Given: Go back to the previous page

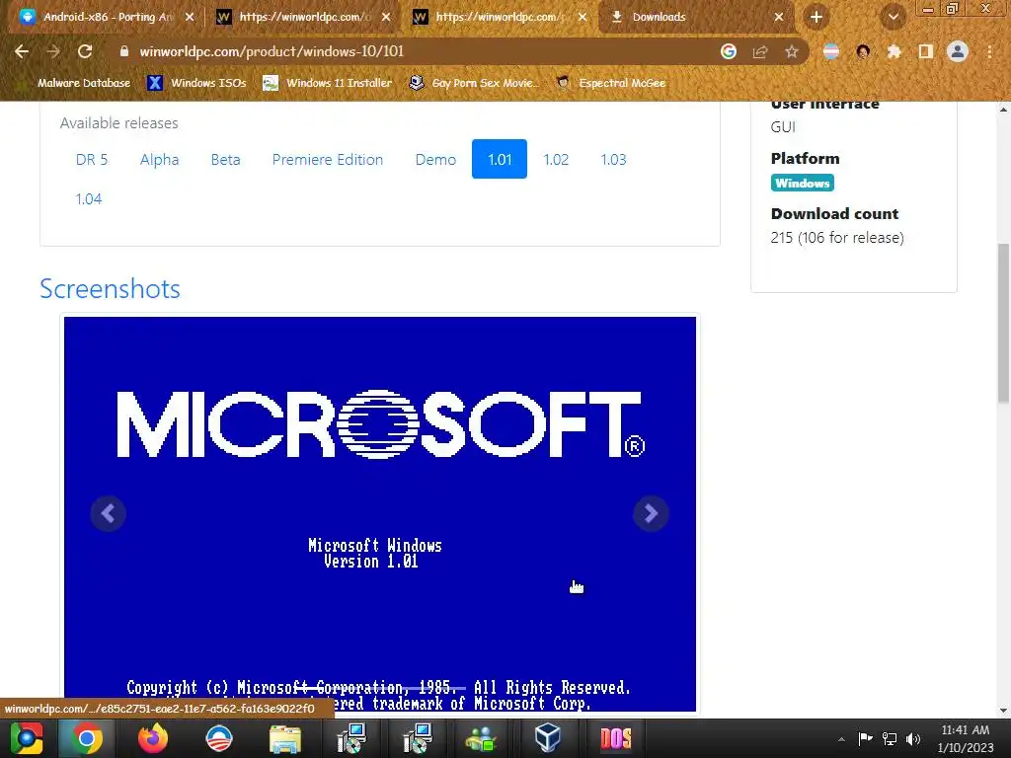Looking at the screenshot, I should [x=22, y=51].
